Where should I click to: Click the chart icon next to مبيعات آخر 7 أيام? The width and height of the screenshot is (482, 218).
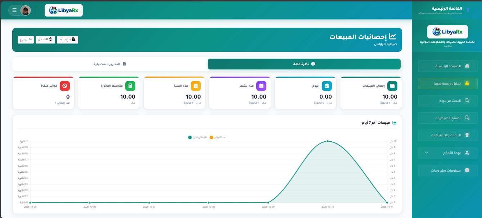pos(395,123)
